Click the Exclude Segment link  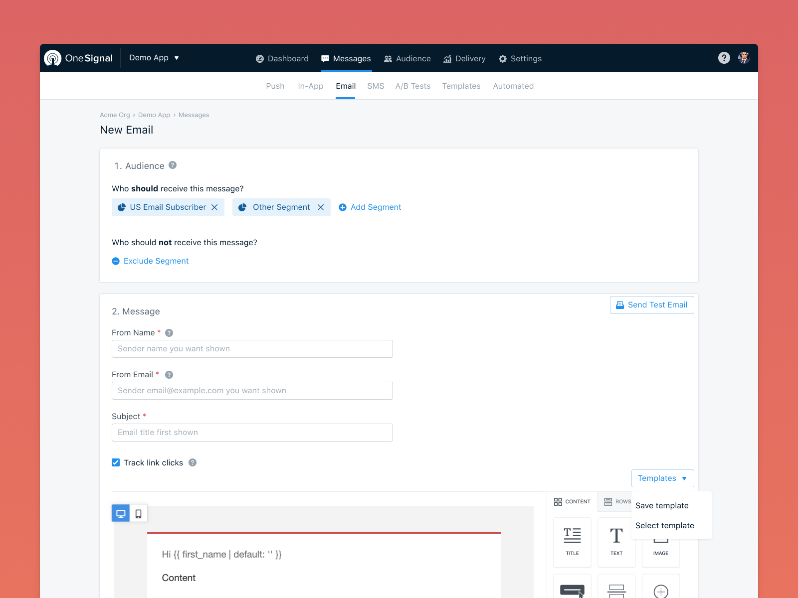pyautogui.click(x=156, y=261)
